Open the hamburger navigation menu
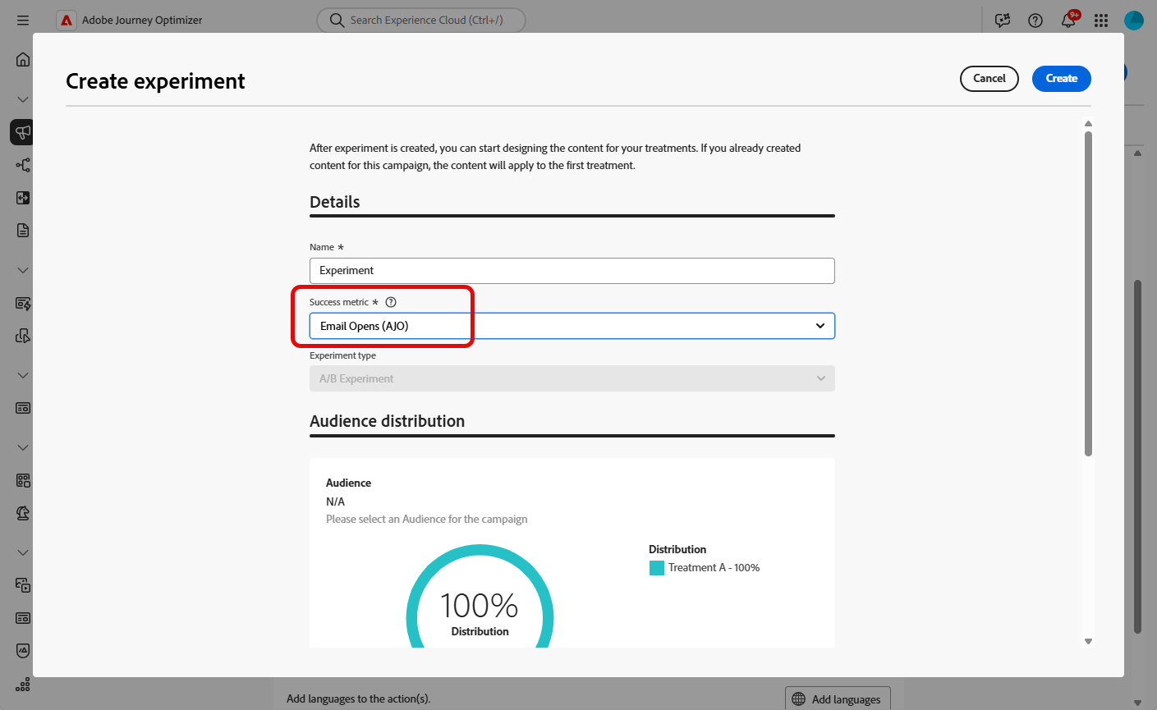Image resolution: width=1157 pixels, height=710 pixels. (x=23, y=21)
